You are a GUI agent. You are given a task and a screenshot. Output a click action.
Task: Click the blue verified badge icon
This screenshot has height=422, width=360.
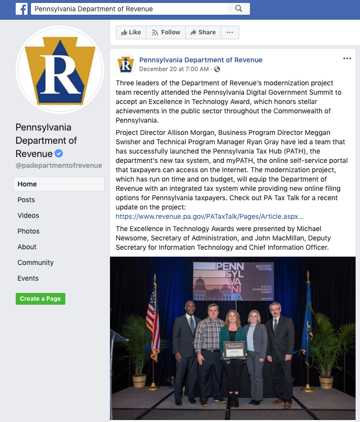(59, 154)
